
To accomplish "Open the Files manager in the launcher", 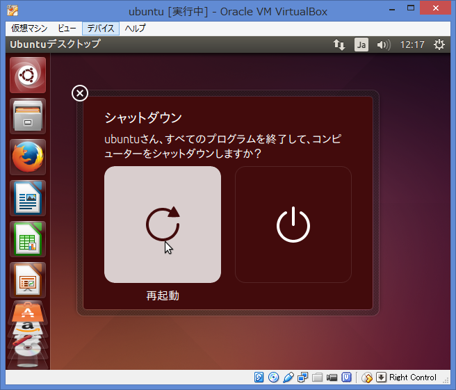I will point(28,116).
